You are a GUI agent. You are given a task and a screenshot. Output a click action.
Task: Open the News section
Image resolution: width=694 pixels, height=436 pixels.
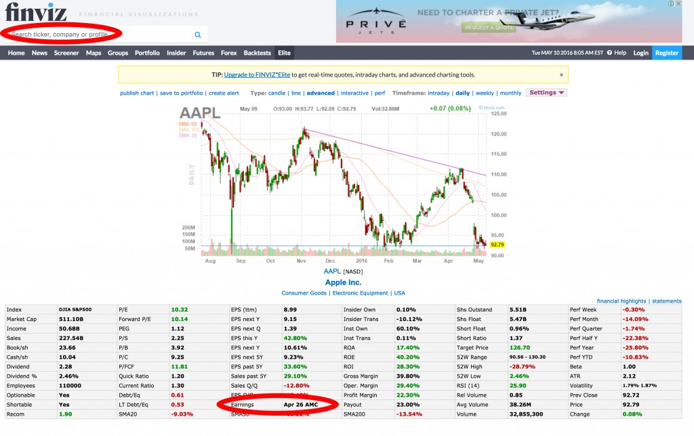pyautogui.click(x=39, y=53)
